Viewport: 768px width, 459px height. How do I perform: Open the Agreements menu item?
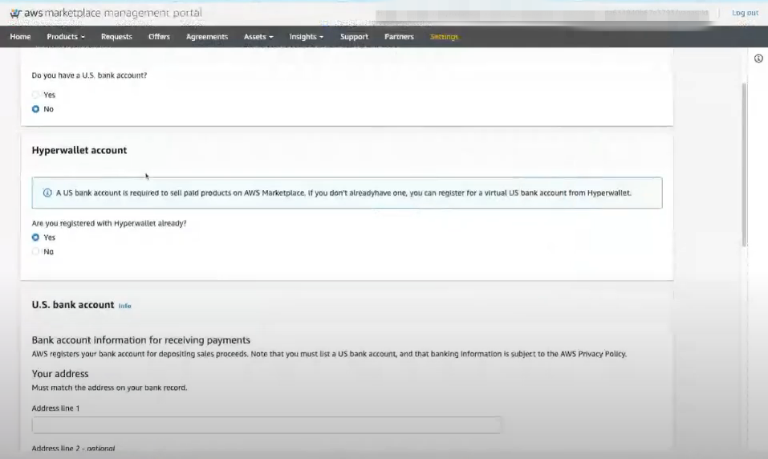[207, 37]
